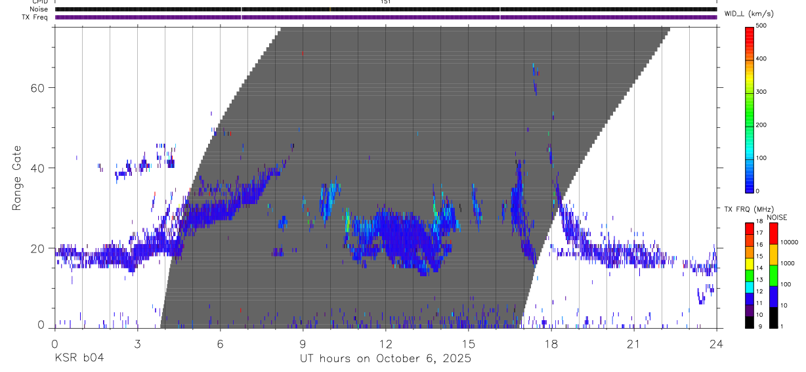Click the 21 tick label on the UT hours axis
The width and height of the screenshot is (806, 372).
coord(634,344)
